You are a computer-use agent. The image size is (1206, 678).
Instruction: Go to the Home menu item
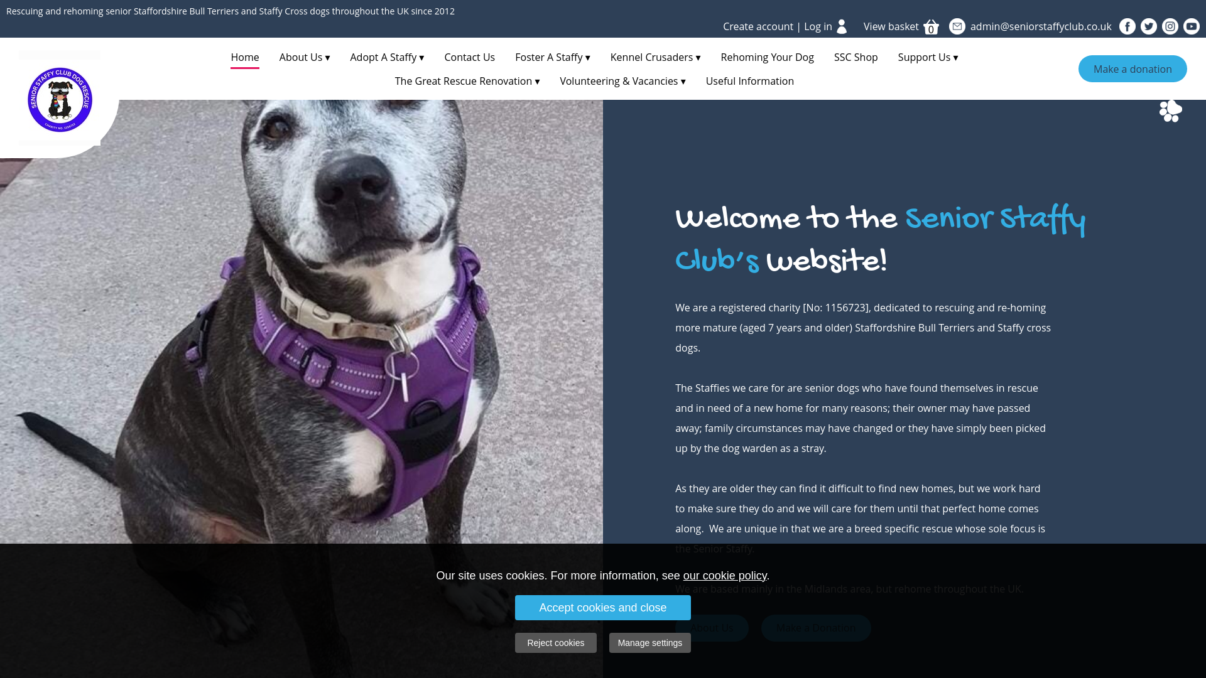pyautogui.click(x=245, y=57)
